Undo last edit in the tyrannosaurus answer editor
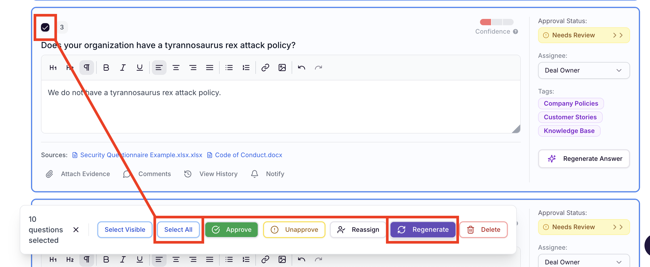Viewport: 650px width, 267px height. (x=302, y=68)
